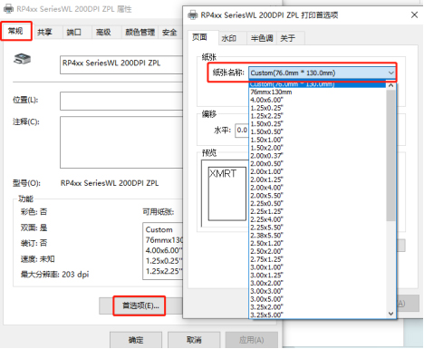Click scroll up arrow in paper list

390,85
